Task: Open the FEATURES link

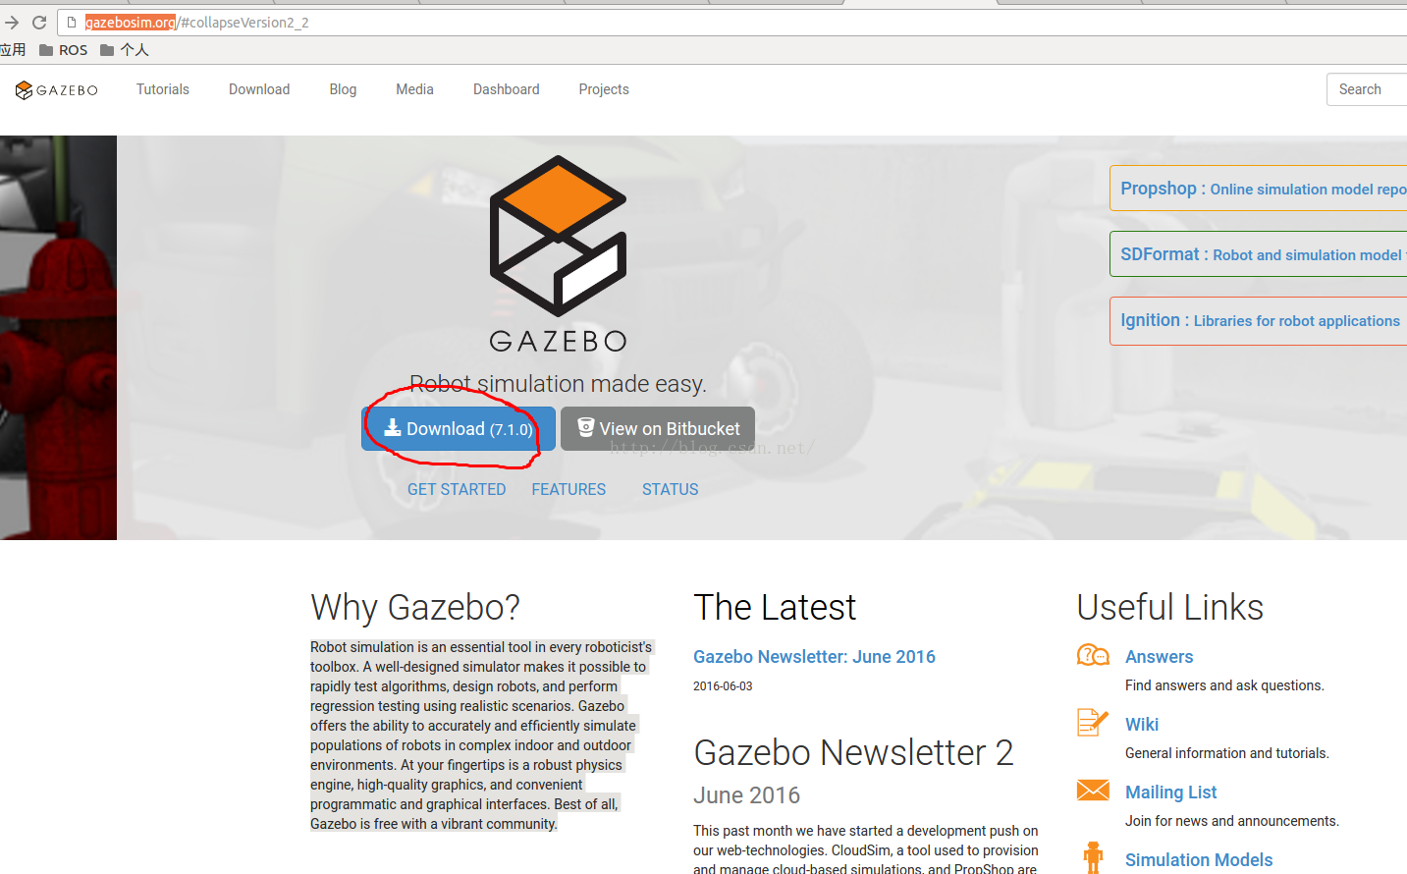Action: tap(568, 489)
